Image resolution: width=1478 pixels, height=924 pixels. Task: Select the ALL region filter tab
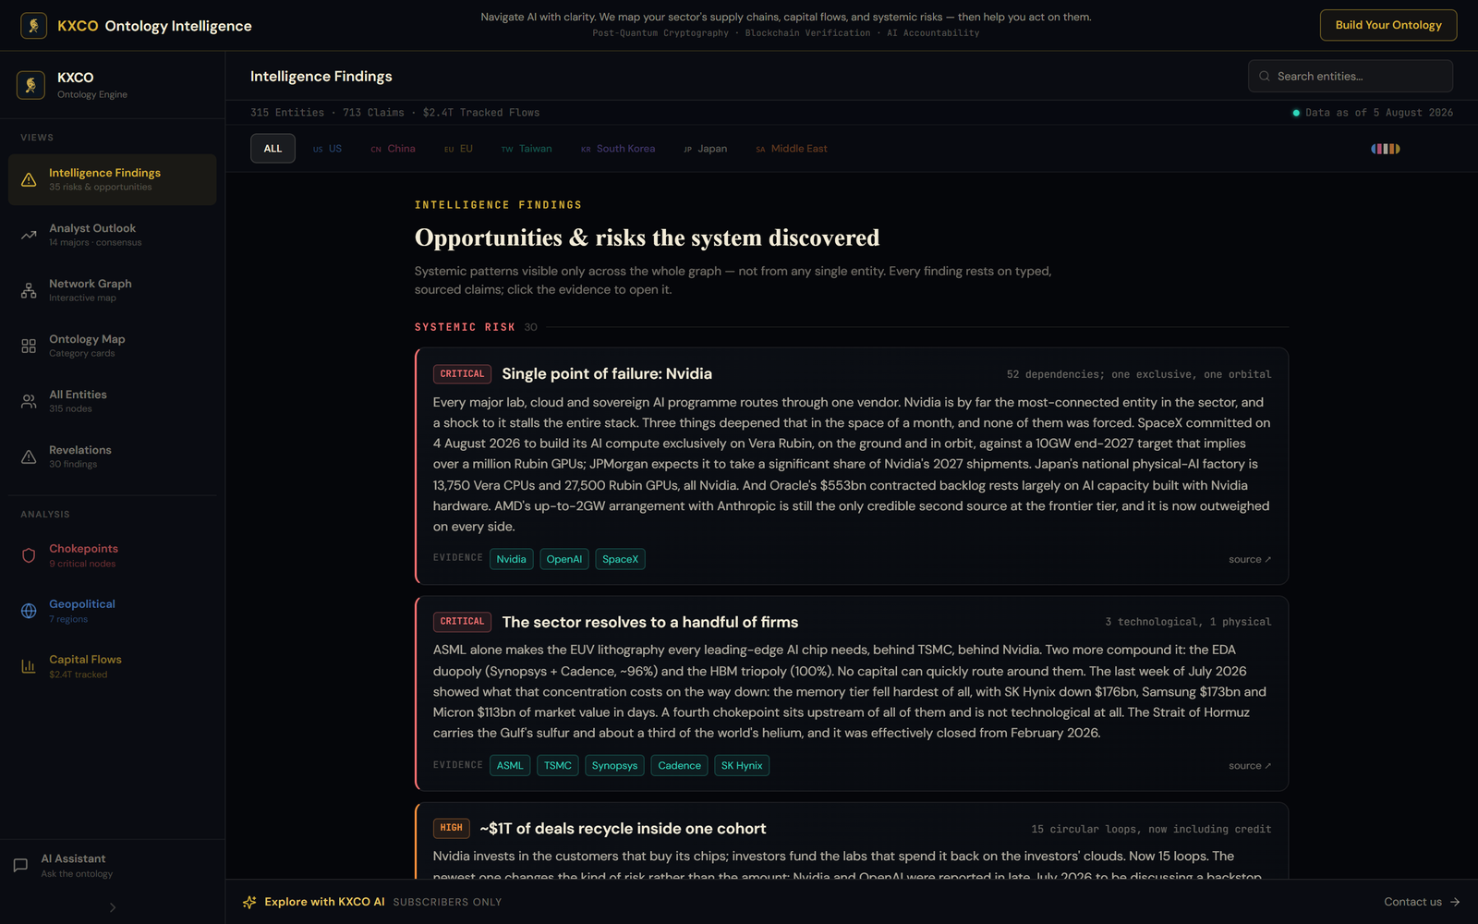tap(273, 149)
